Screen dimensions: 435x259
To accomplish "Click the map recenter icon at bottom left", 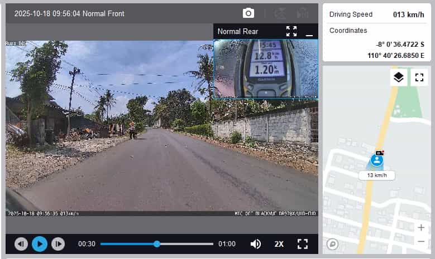I will tap(333, 243).
